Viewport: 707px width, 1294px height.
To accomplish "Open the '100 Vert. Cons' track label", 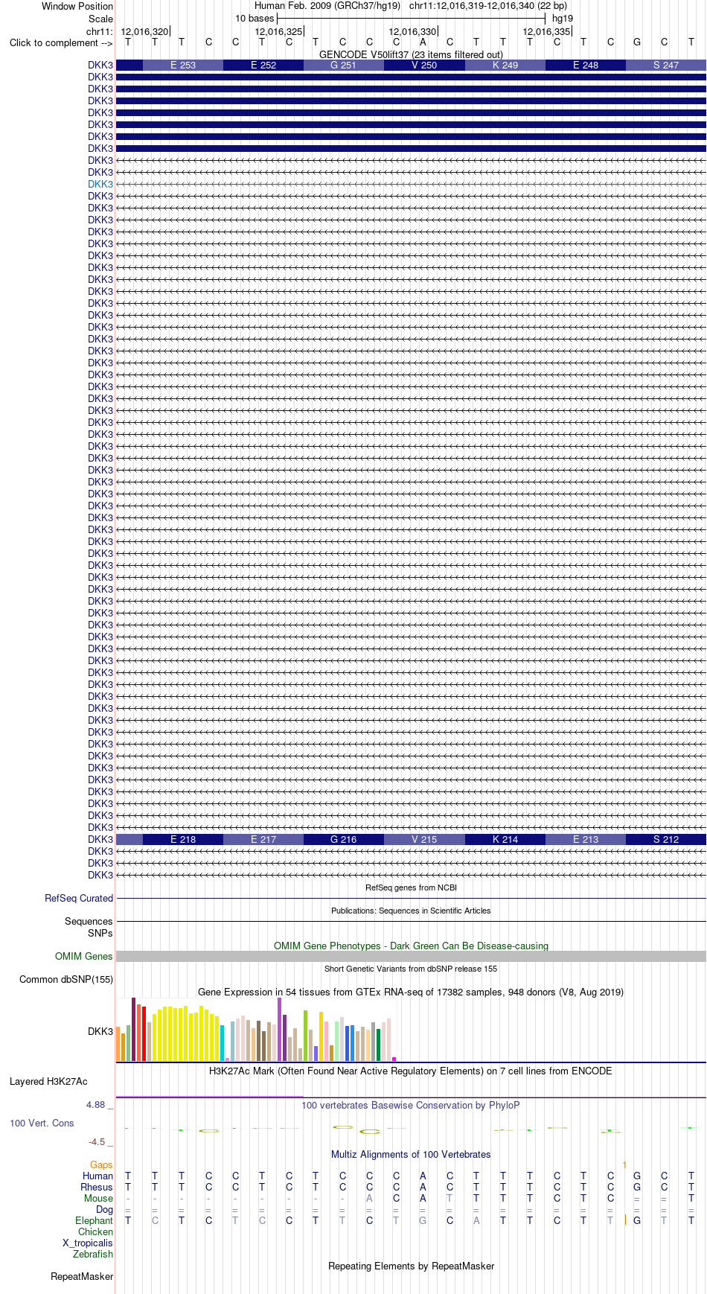I will coord(42,1123).
